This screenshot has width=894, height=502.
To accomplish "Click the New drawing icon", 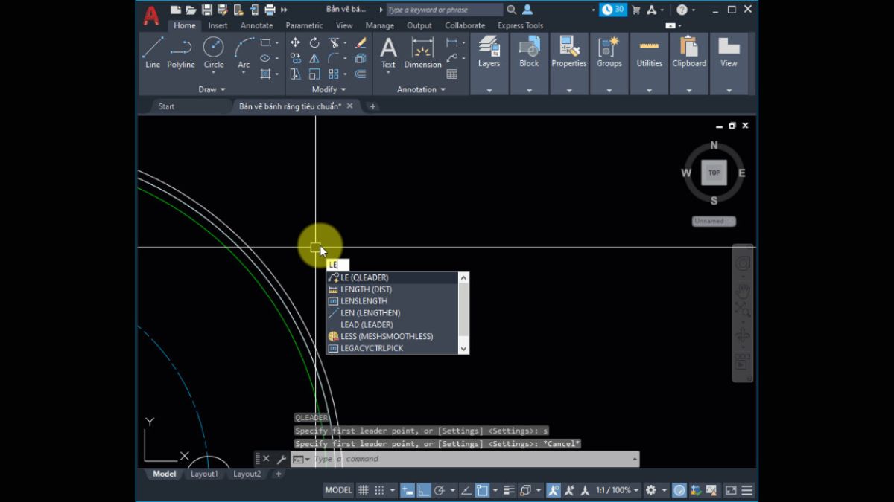I will [176, 10].
